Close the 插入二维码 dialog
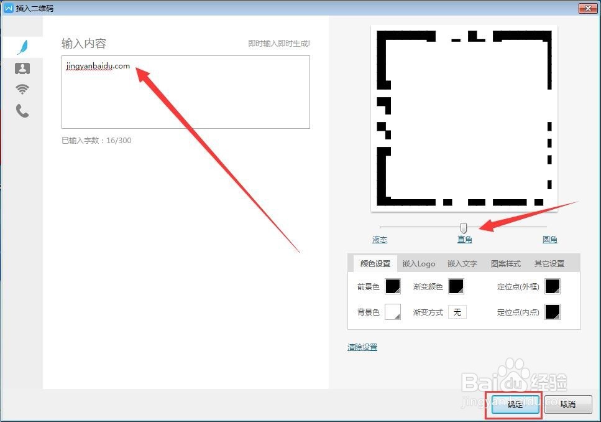The height and width of the screenshot is (422, 601). point(588,8)
